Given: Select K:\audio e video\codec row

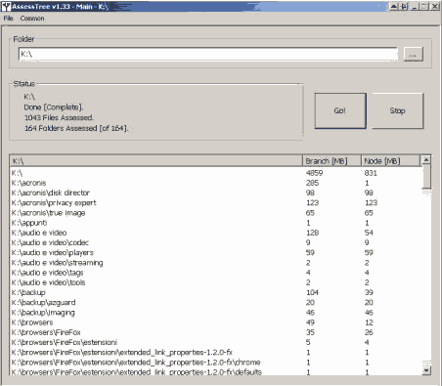Looking at the screenshot, I should pos(215,242).
